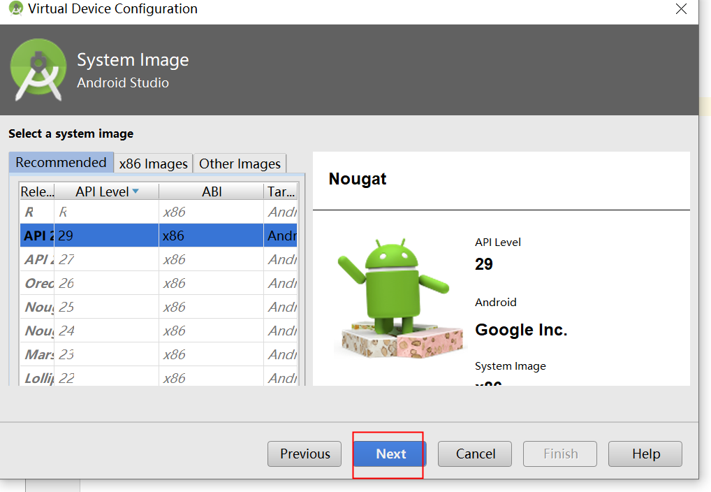Select the R release row
This screenshot has width=711, height=492.
[159, 212]
